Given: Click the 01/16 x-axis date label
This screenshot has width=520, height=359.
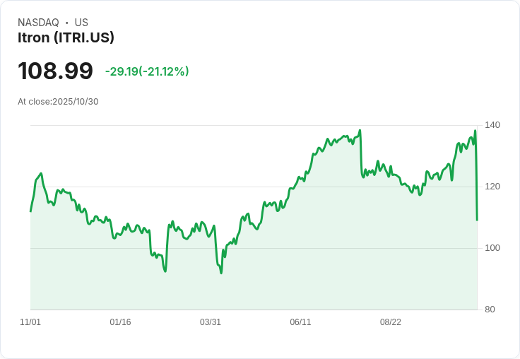Looking at the screenshot, I should point(120,322).
